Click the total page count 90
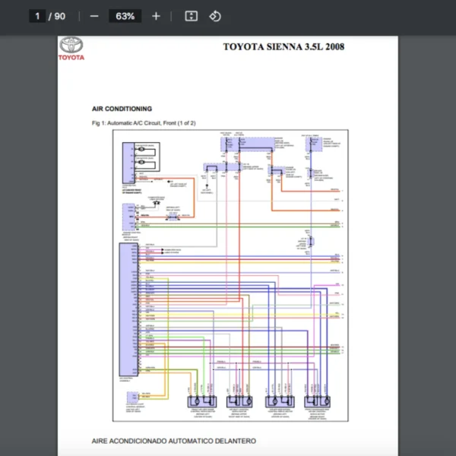 click(x=59, y=16)
